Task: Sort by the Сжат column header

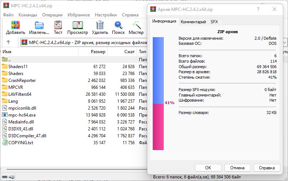Action: 122,52
